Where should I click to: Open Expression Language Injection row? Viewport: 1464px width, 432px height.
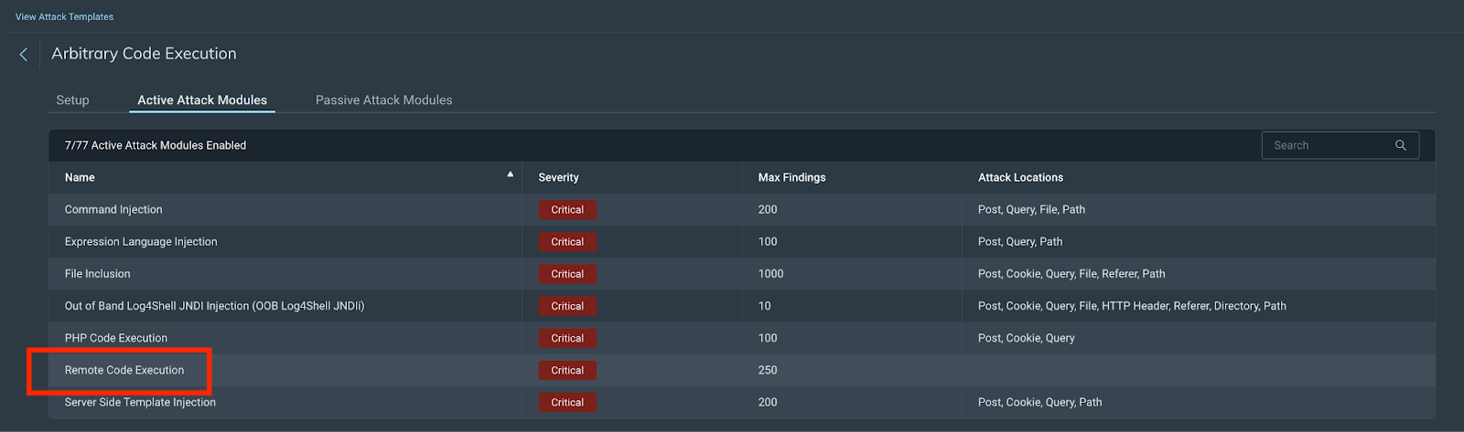point(141,242)
